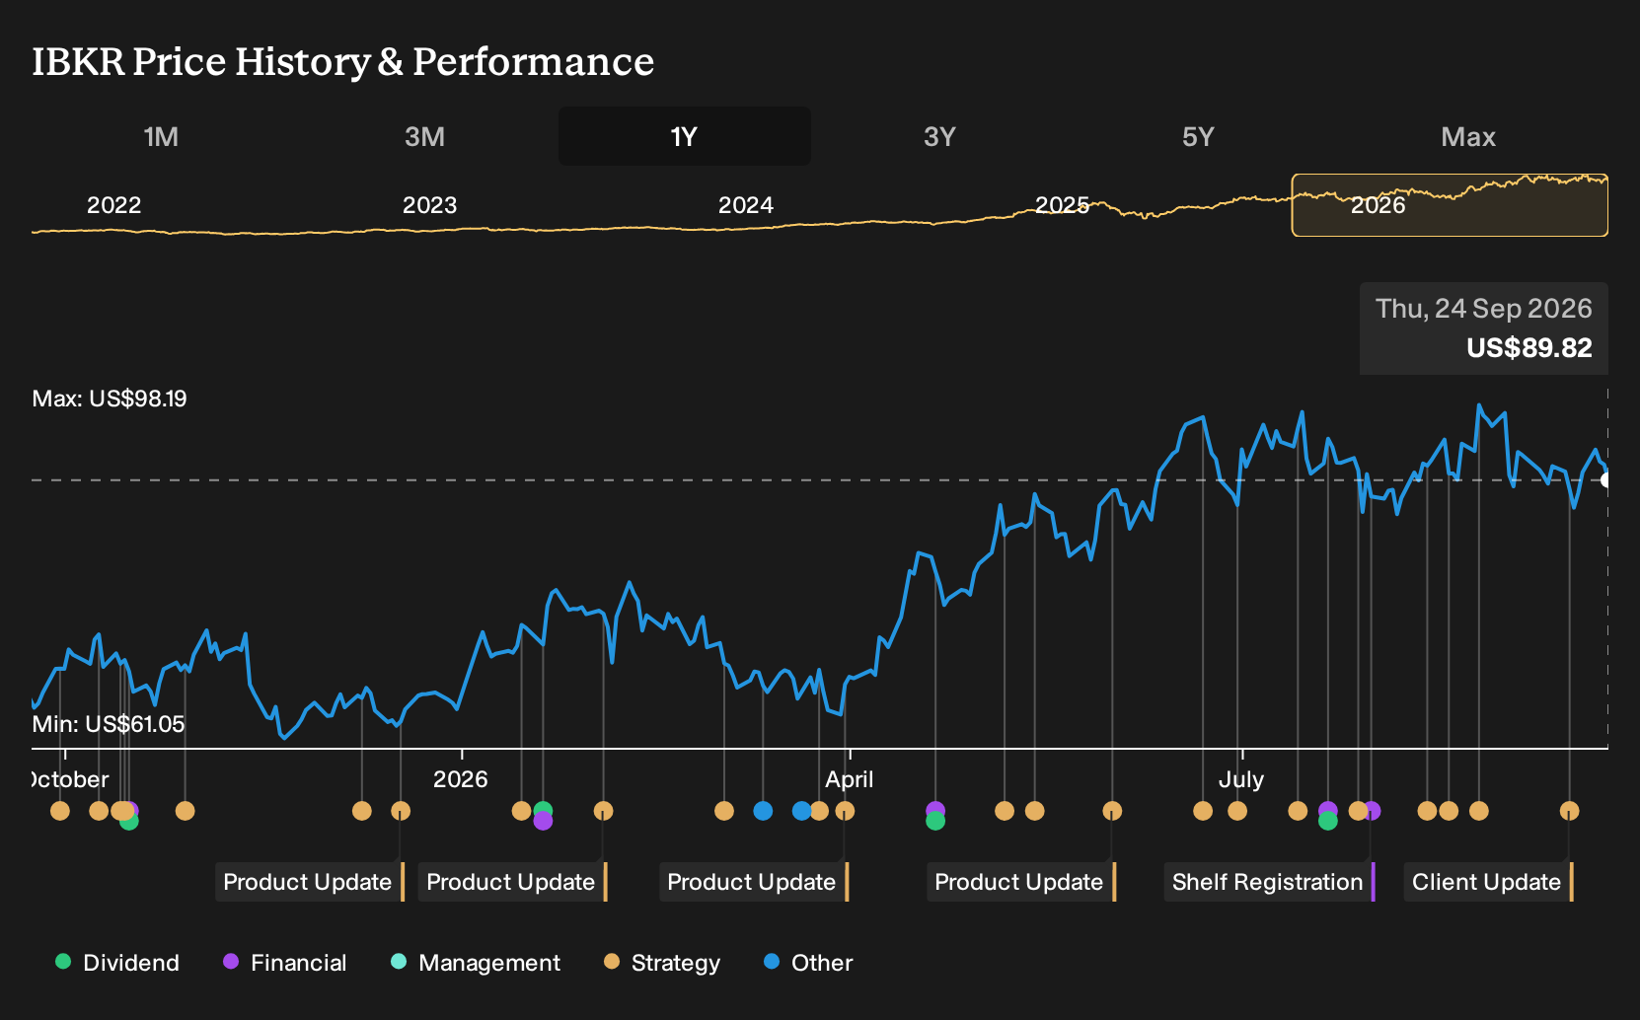The height and width of the screenshot is (1020, 1640).
Task: Toggle the Financial legend filter
Action: point(285,963)
